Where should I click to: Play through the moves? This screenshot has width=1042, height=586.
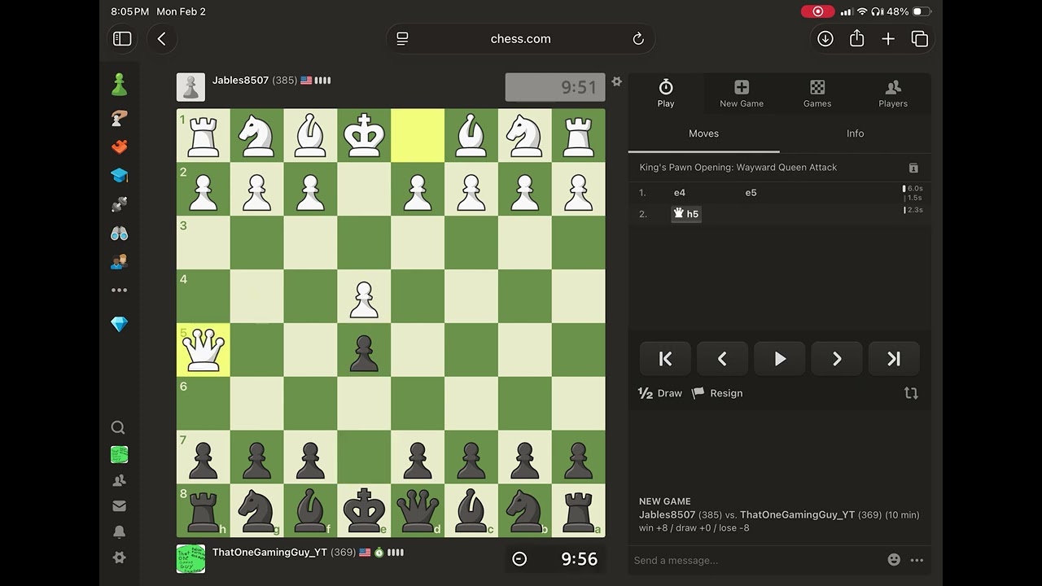pyautogui.click(x=780, y=359)
